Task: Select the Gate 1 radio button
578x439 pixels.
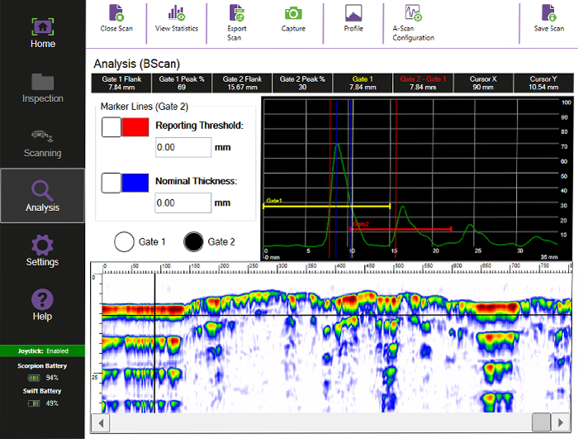Action: click(x=125, y=241)
